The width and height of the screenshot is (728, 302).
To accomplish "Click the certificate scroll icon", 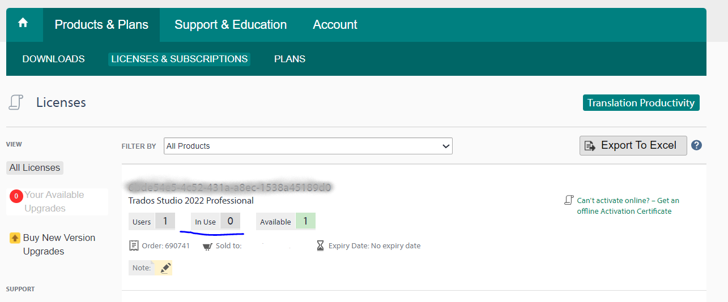I will [569, 200].
